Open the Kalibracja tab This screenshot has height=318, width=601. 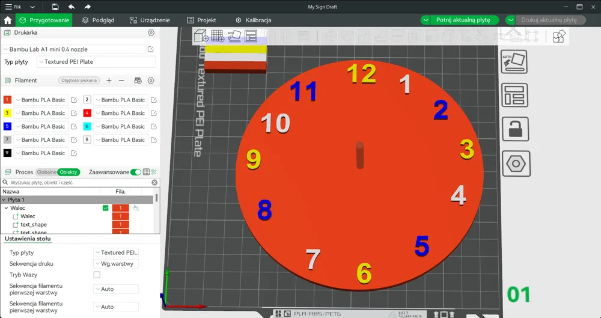click(254, 20)
